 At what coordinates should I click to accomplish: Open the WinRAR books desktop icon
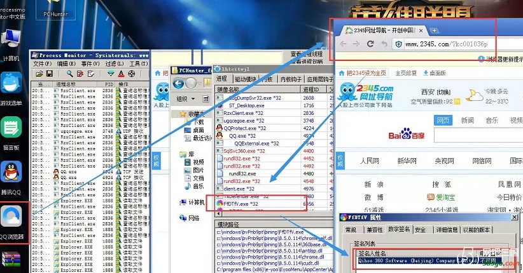pyautogui.click(x=11, y=260)
